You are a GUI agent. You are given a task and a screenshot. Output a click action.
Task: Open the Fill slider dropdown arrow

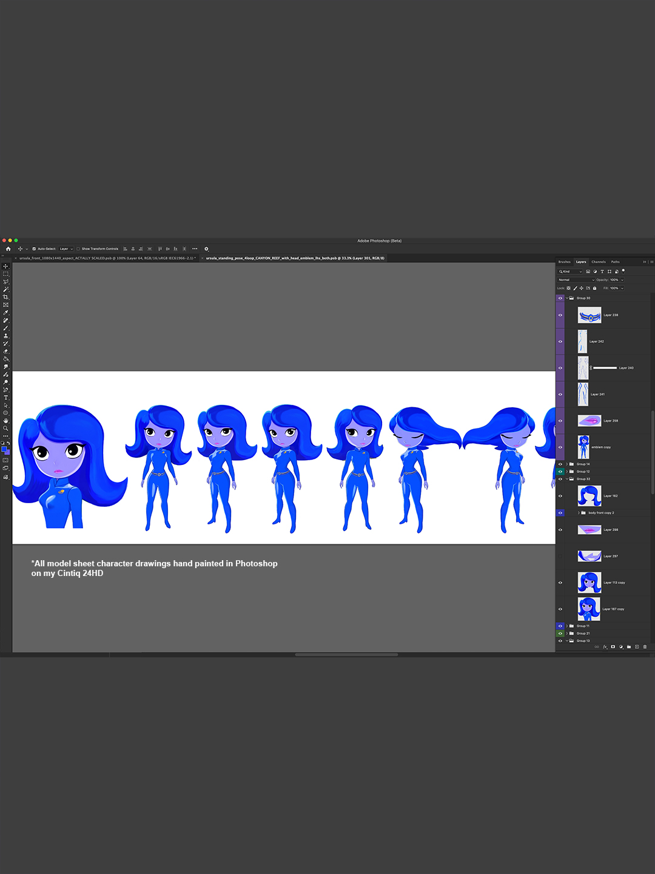(x=622, y=288)
